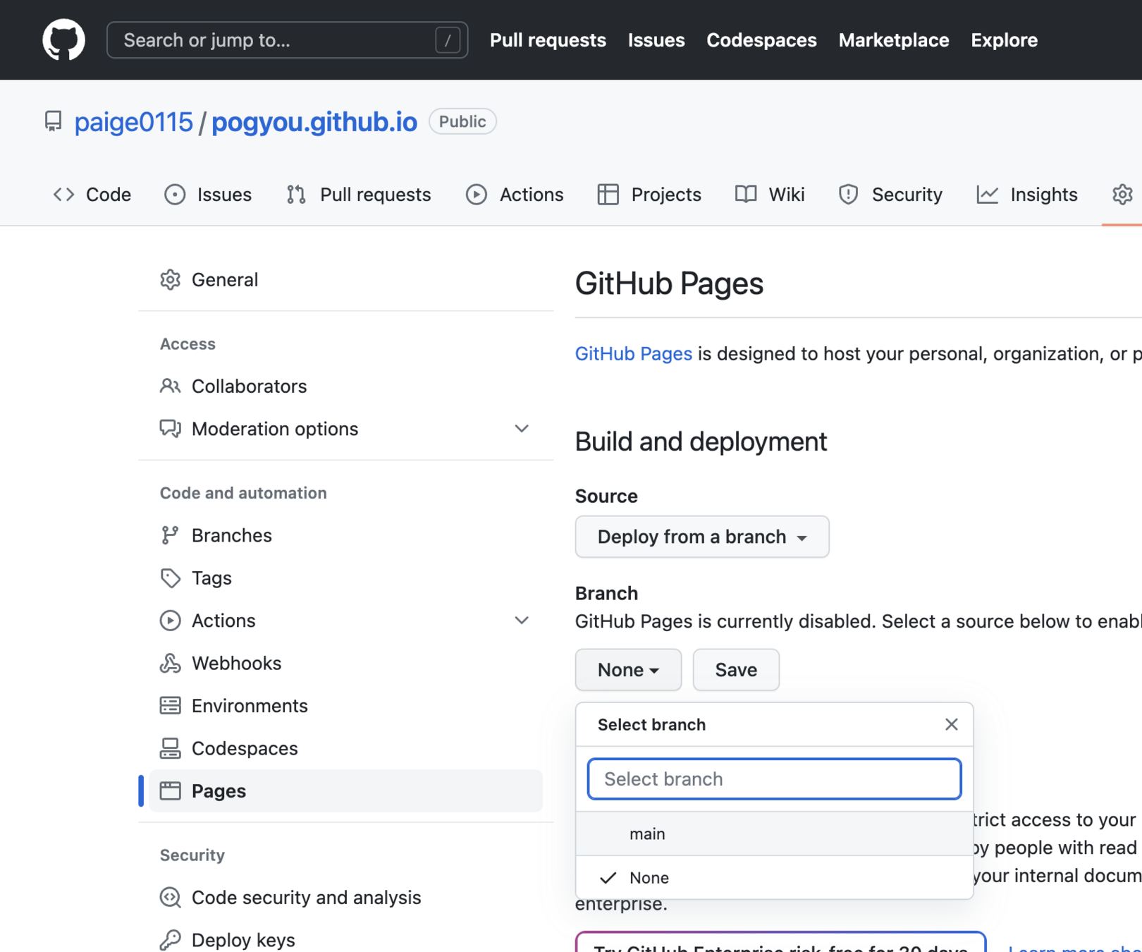Click the Branches git-branch icon
The width and height of the screenshot is (1142, 952).
170,535
